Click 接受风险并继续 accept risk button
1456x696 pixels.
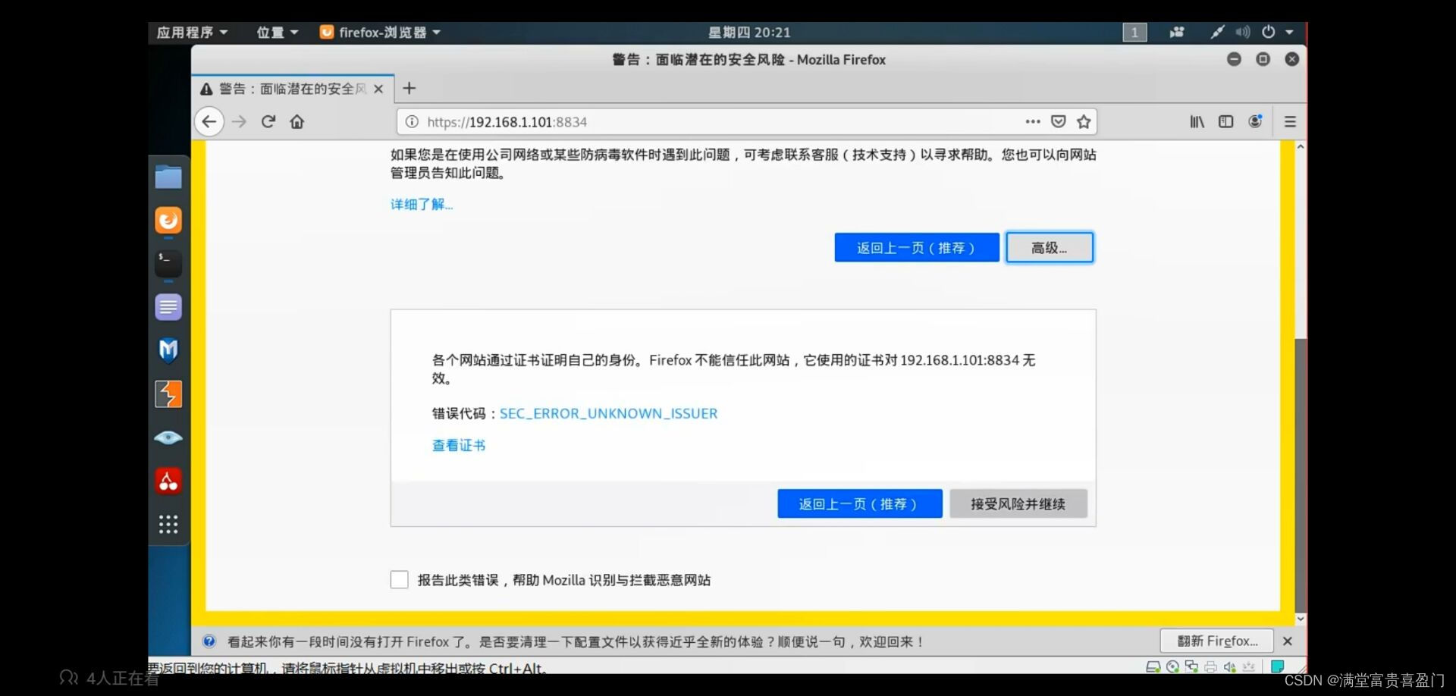click(1018, 504)
